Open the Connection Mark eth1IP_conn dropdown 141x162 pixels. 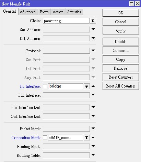click(87, 138)
